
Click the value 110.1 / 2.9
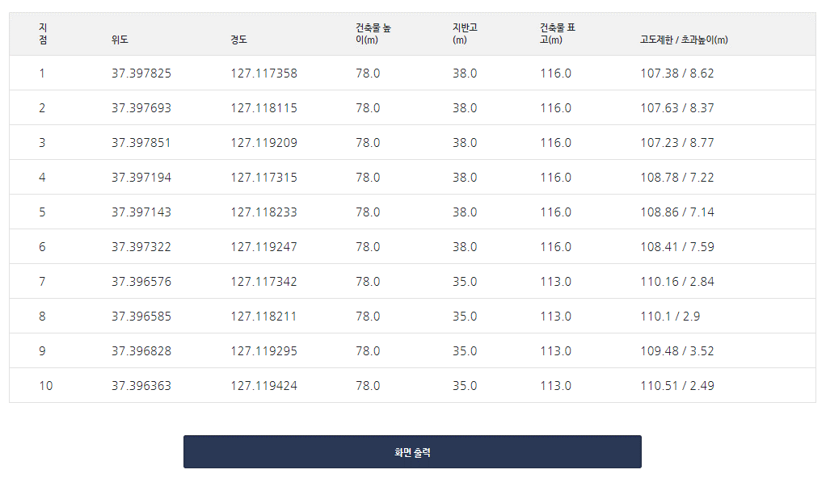click(x=670, y=317)
